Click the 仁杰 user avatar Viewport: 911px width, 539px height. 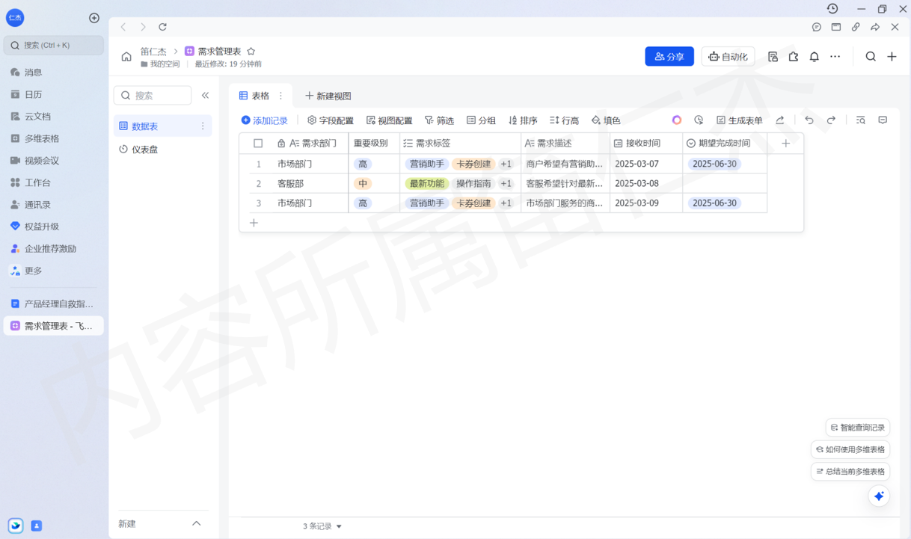(x=15, y=17)
